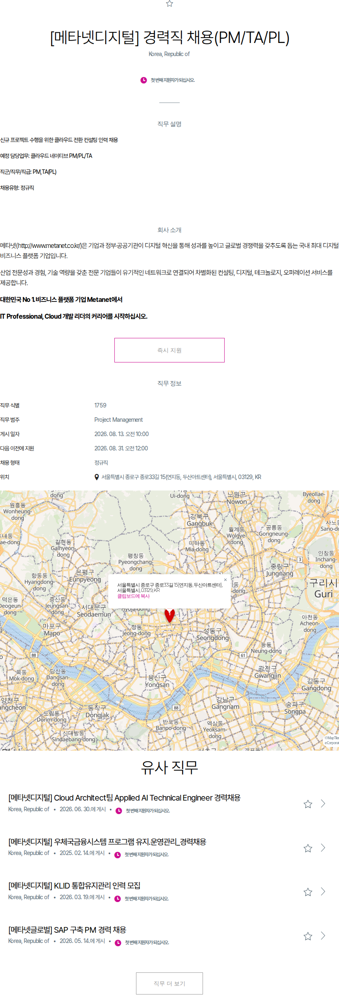Click the posted date 2026. 06. 30.에 게시
This screenshot has height=999, width=339.
pos(83,809)
